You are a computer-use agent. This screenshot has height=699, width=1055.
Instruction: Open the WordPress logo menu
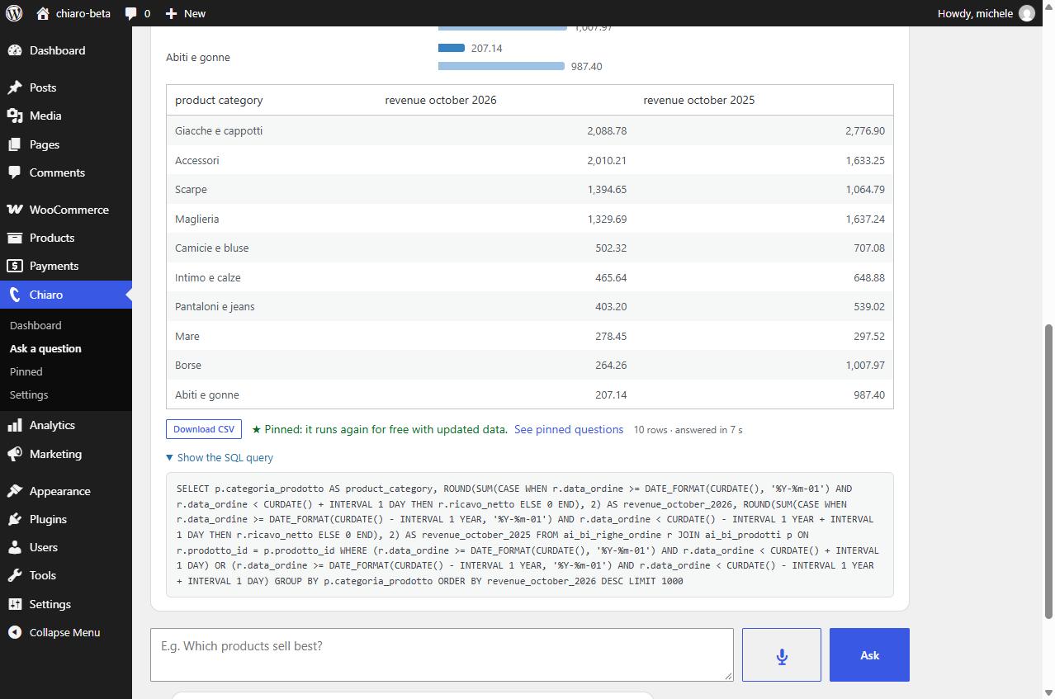click(x=14, y=13)
